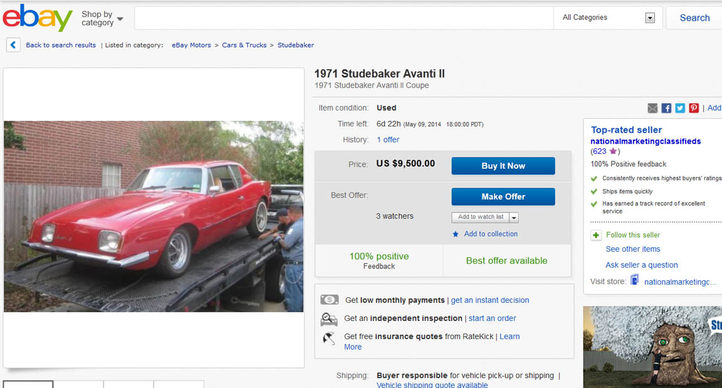Click the eBay logo
Image resolution: width=722 pixels, height=388 pixels.
pos(38,18)
